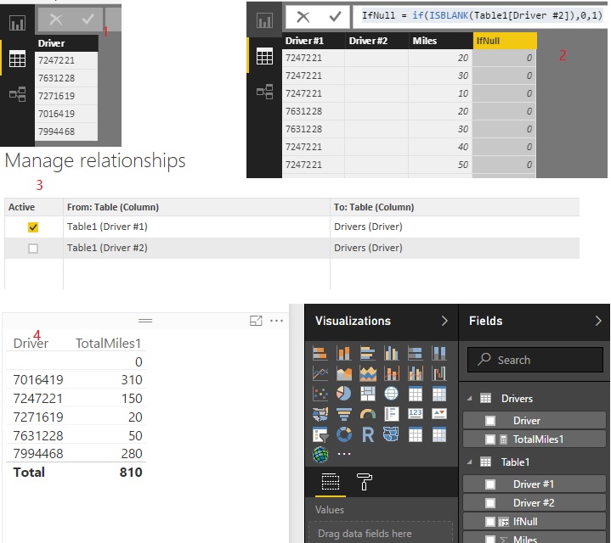This screenshot has width=611, height=543.
Task: Select the stacked bar chart visualization
Action: click(320, 353)
